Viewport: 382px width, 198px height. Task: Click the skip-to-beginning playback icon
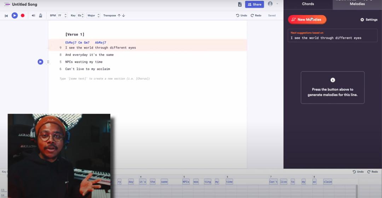coord(6,16)
